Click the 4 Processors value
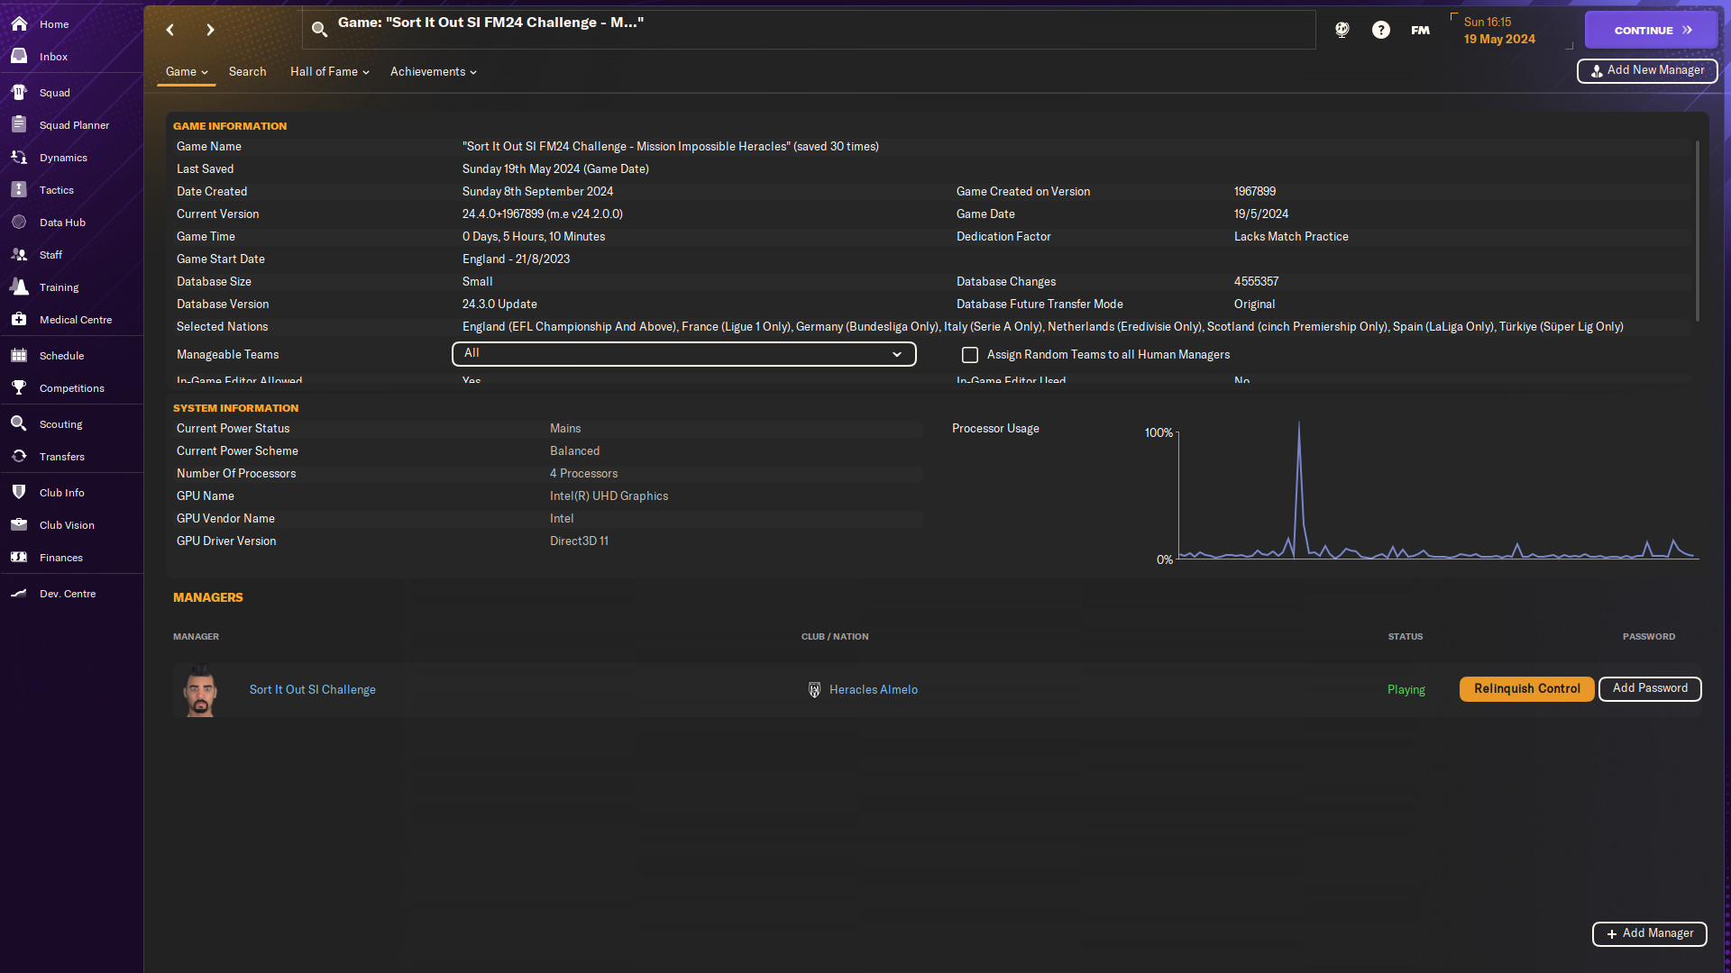 point(584,474)
